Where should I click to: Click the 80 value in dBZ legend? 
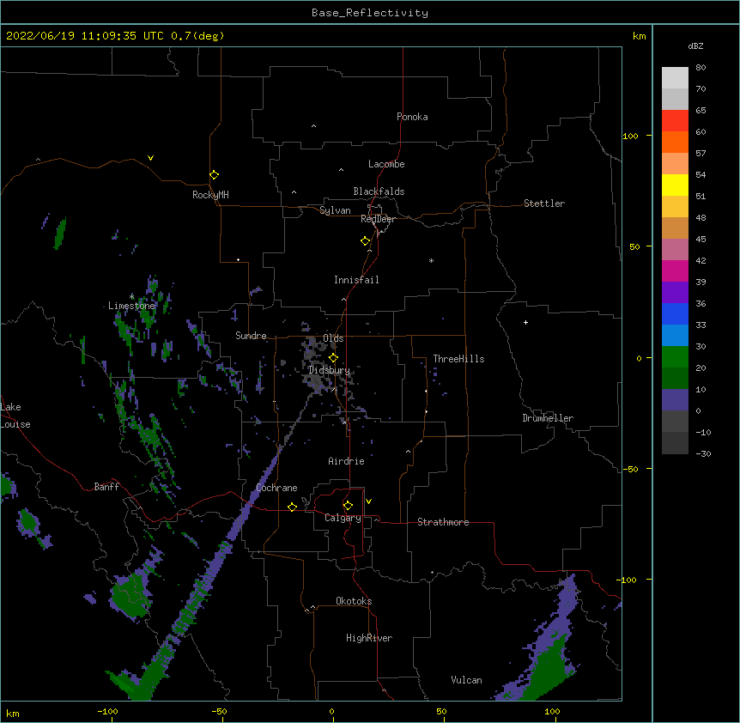click(701, 68)
